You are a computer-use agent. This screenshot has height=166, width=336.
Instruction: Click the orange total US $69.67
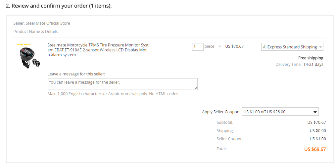pyautogui.click(x=315, y=149)
